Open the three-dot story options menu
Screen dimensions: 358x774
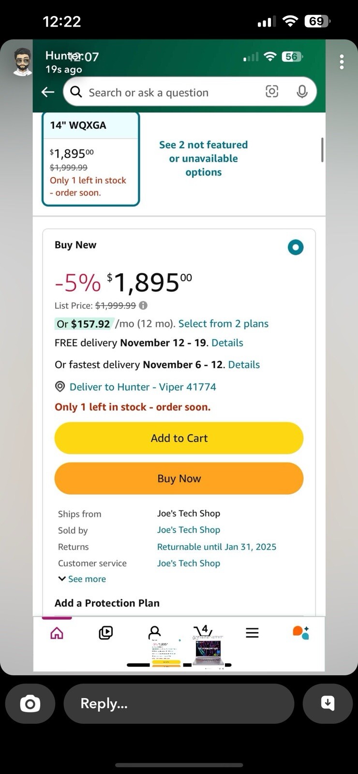tap(342, 62)
